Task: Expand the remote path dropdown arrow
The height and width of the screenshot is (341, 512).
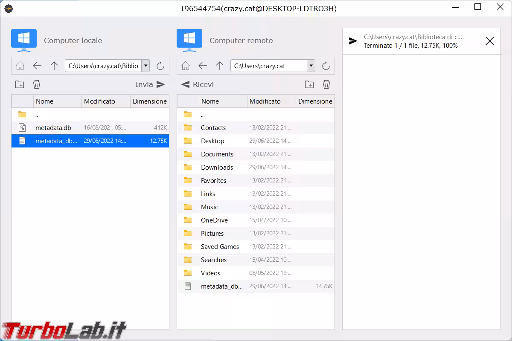Action: tap(311, 66)
